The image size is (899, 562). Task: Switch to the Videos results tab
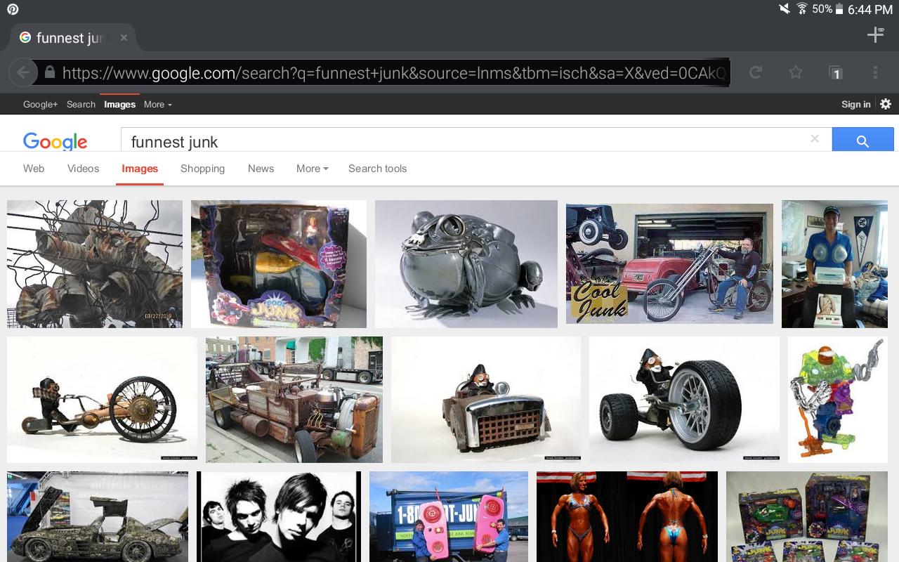pyautogui.click(x=83, y=169)
